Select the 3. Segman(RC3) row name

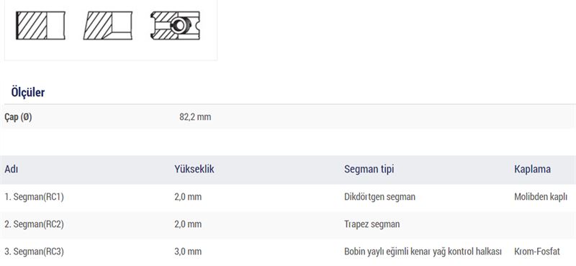pos(34,252)
